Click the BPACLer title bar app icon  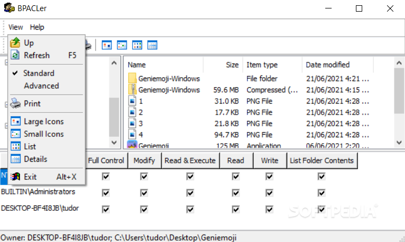10,8
